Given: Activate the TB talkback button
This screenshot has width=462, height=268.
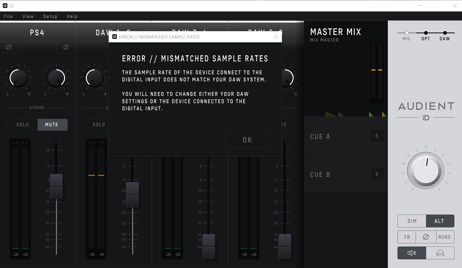Looking at the screenshot, I should [407, 237].
